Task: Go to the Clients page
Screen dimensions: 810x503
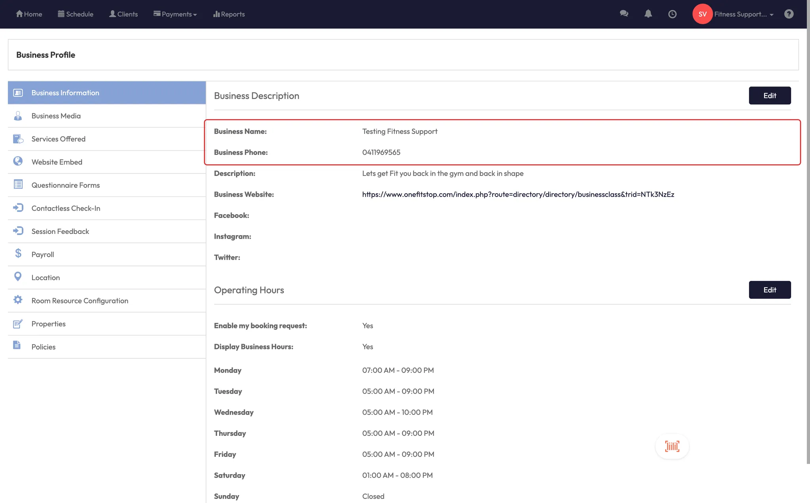Action: coord(123,14)
